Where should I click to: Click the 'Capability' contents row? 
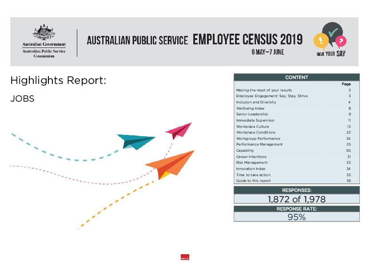[x=296, y=150]
